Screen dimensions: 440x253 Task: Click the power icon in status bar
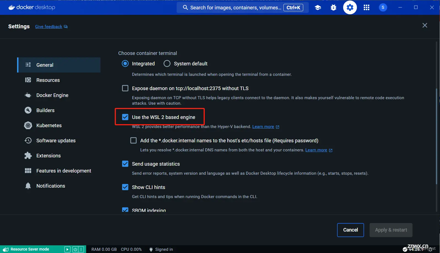[x=75, y=249]
